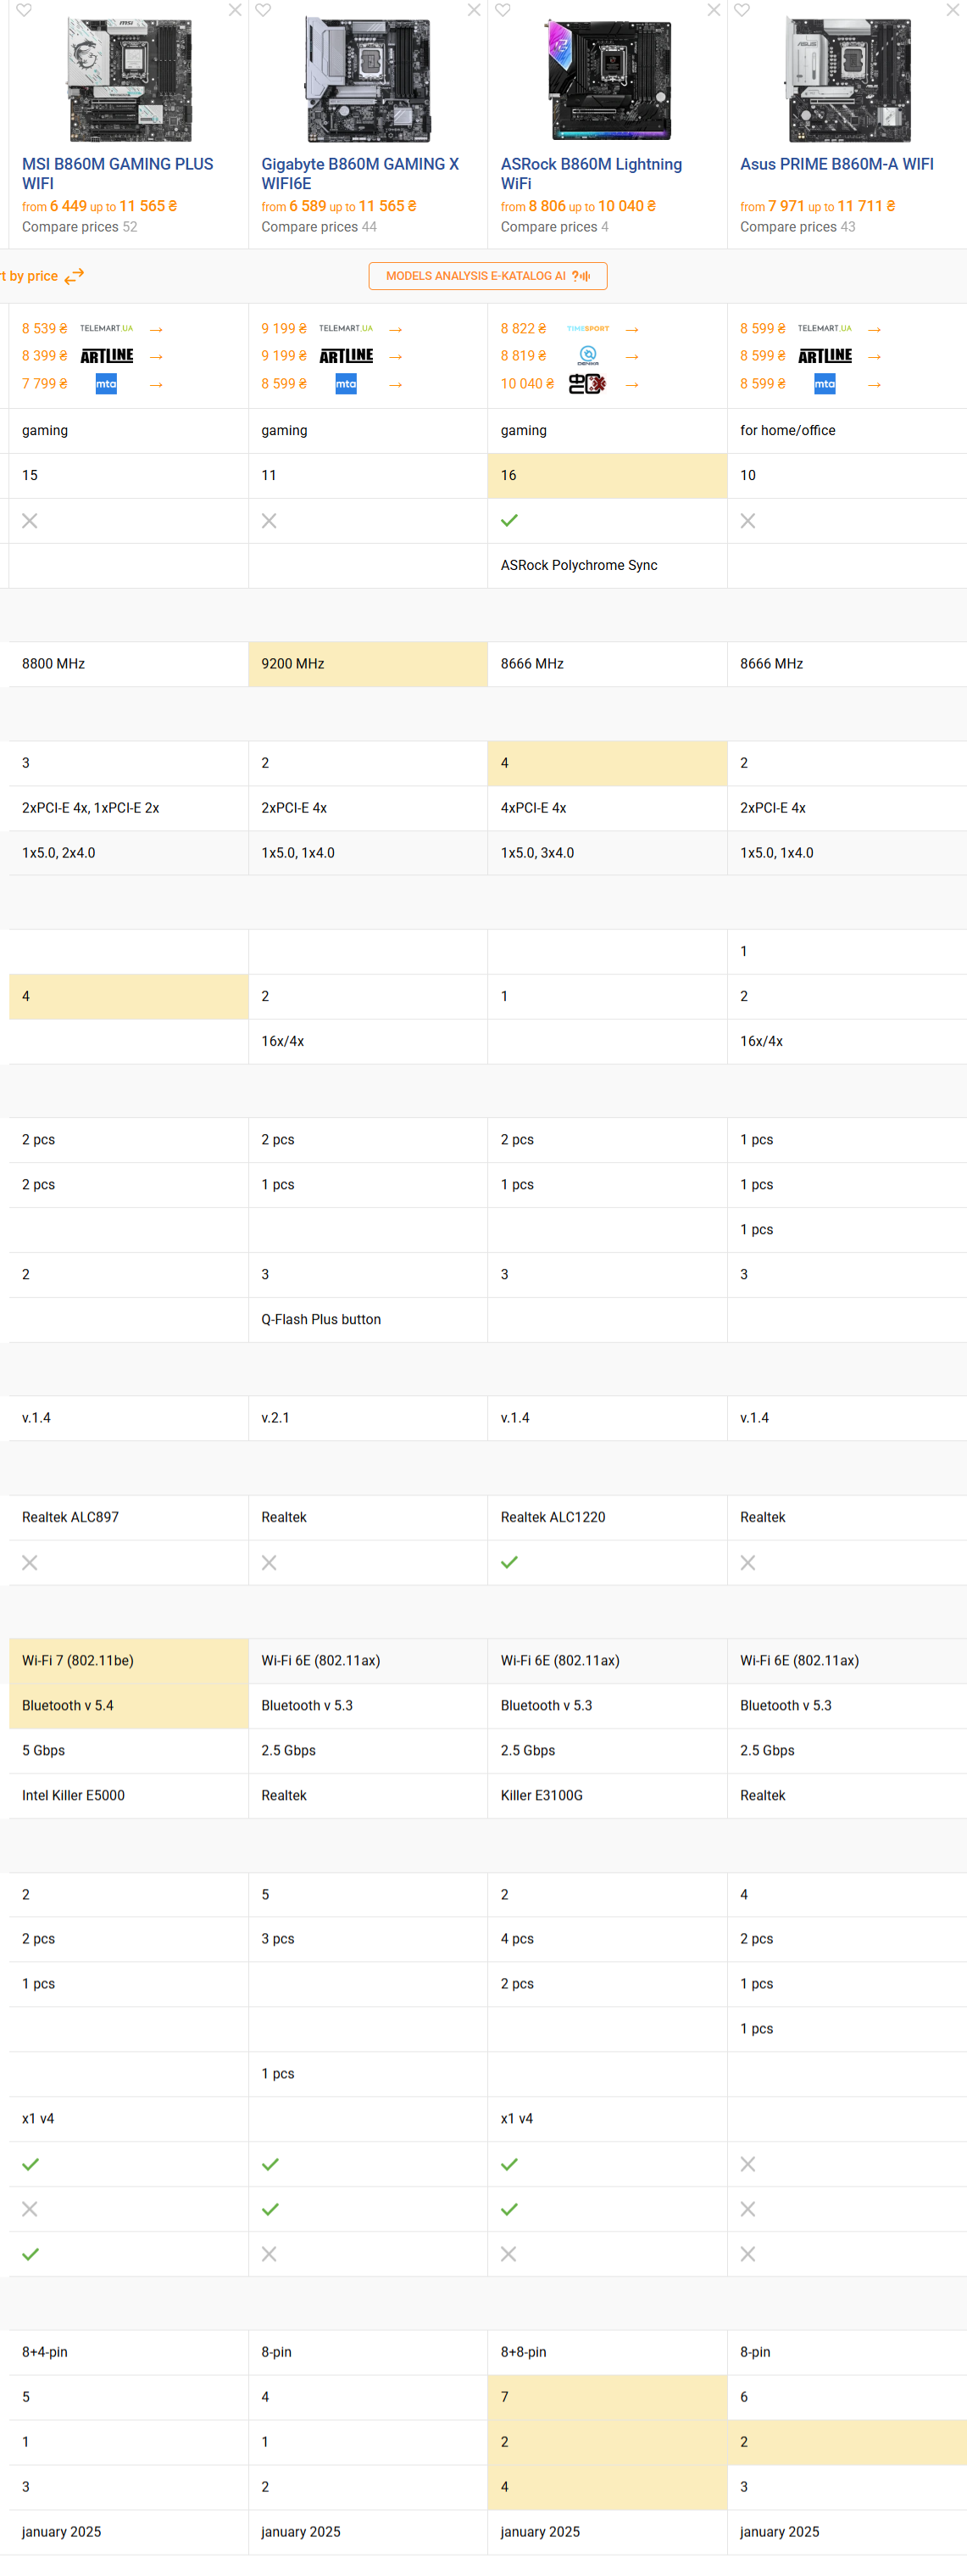Click Wi-Fi 7 (802.11be) highlighted cell

pos(128,1661)
